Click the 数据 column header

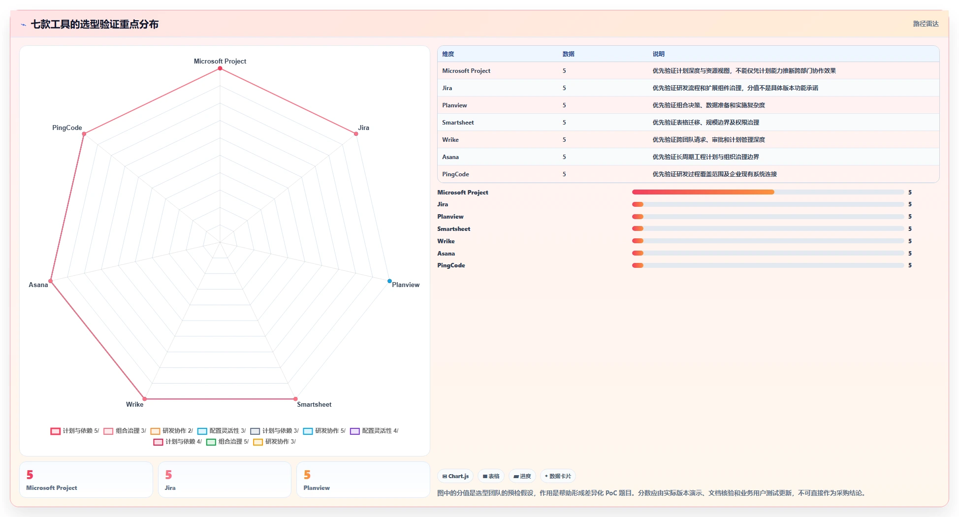pyautogui.click(x=569, y=54)
